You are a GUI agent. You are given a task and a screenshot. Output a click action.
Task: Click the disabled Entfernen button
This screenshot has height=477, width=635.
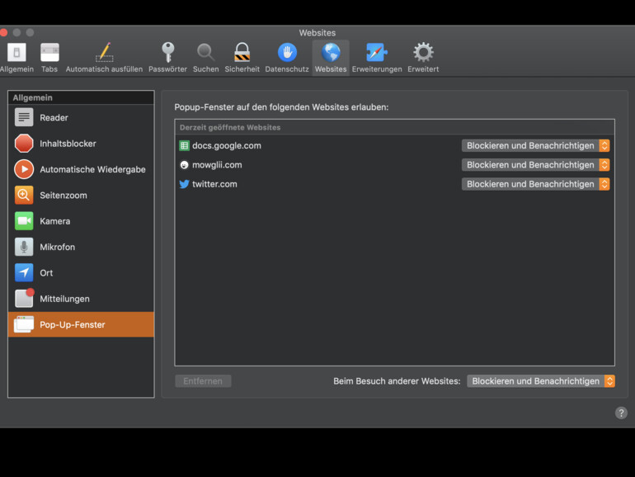(203, 381)
